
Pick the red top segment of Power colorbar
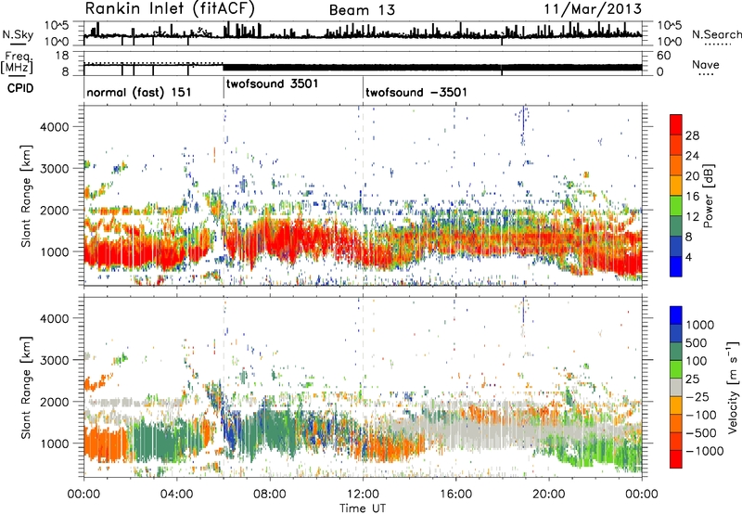click(x=676, y=125)
